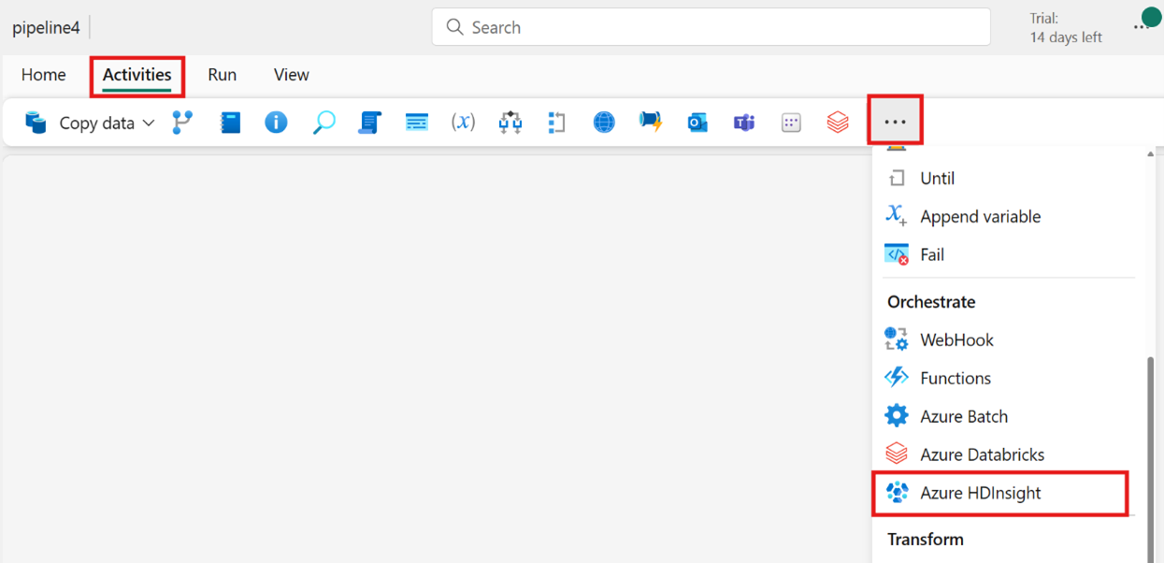Add the ForEach activity icon

[x=557, y=123]
